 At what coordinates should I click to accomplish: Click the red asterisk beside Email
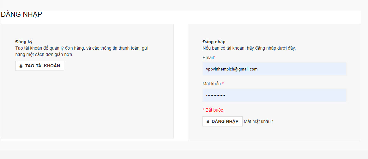click(215, 58)
